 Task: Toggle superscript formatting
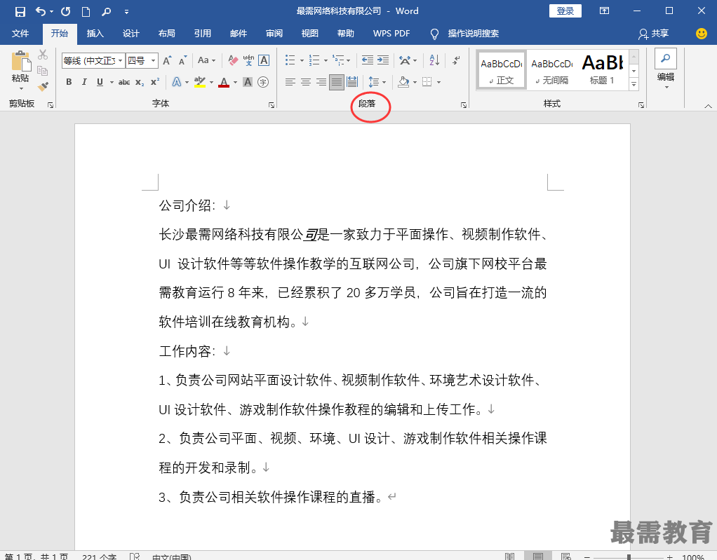pos(155,82)
